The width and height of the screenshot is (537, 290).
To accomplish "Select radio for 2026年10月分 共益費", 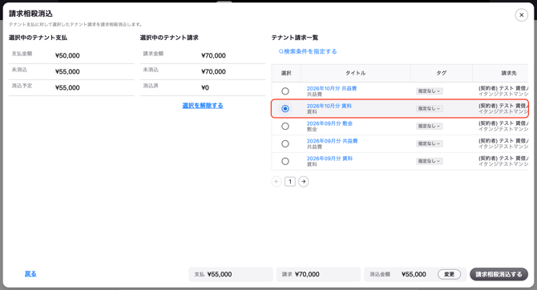I will (x=285, y=91).
